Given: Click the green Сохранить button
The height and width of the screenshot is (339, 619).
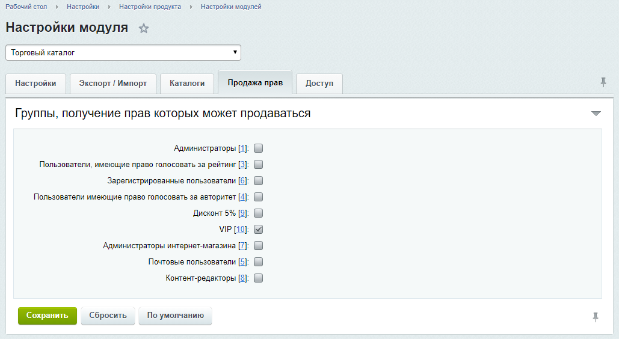Looking at the screenshot, I should pos(48,316).
